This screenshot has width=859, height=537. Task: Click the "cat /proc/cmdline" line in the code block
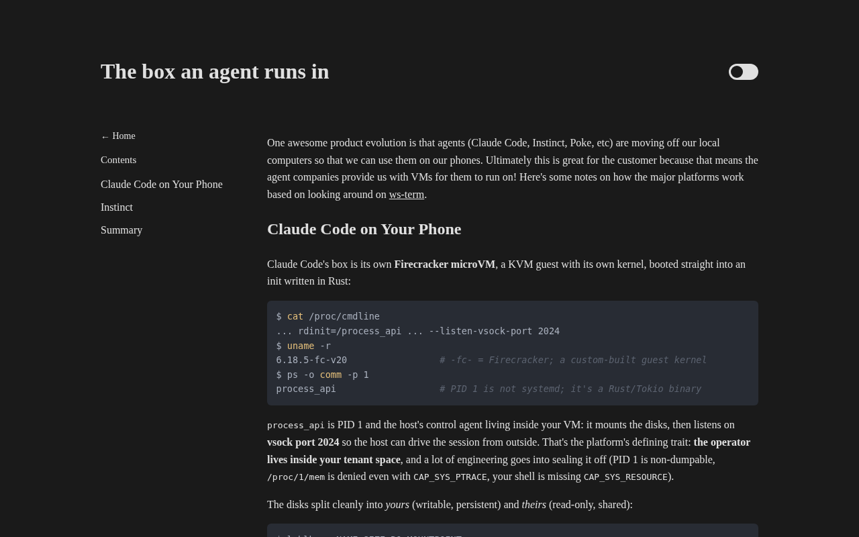click(x=328, y=316)
